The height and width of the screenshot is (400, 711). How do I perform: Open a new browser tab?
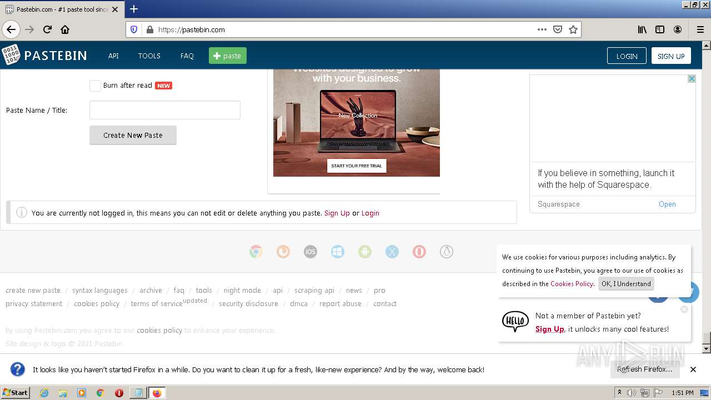[134, 9]
